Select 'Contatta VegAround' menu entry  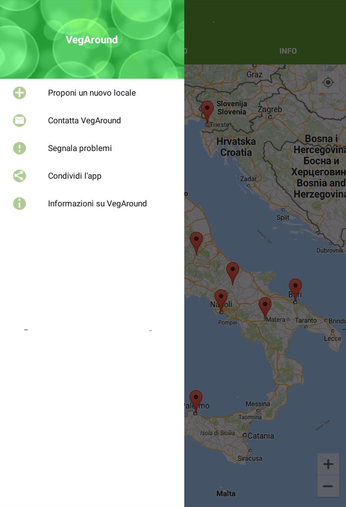[x=84, y=121]
